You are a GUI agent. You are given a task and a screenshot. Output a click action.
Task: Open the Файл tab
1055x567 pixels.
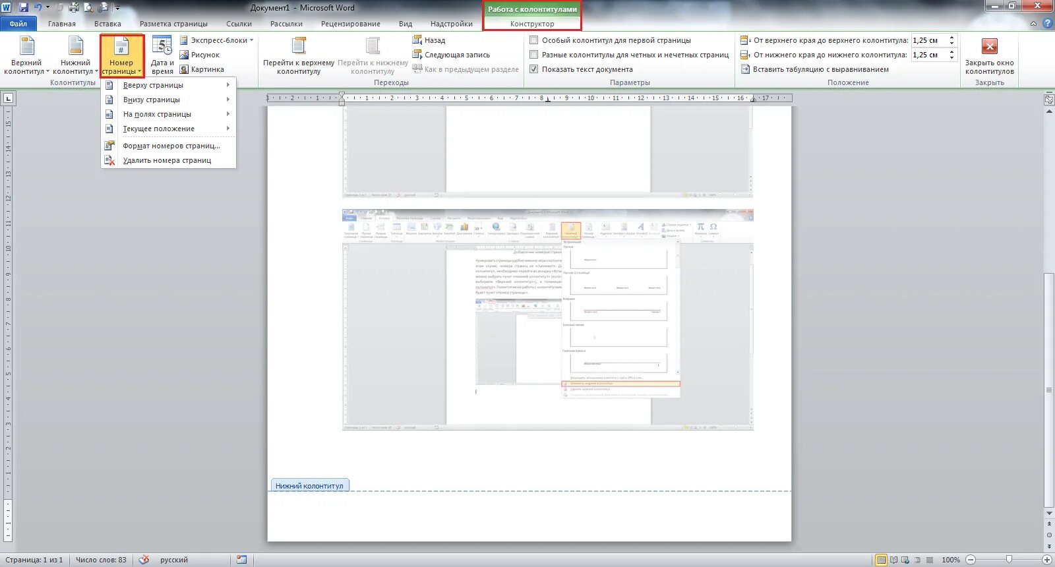[x=18, y=24]
